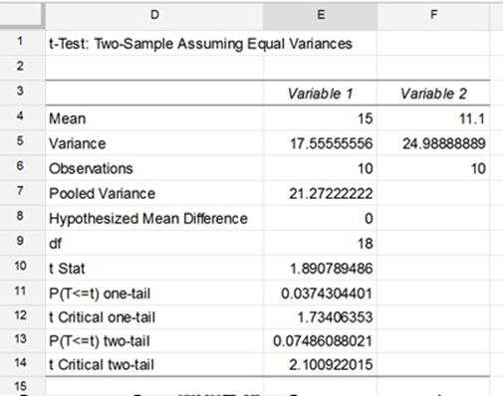The height and width of the screenshot is (396, 503).
Task: Select column E header
Action: [x=320, y=15]
